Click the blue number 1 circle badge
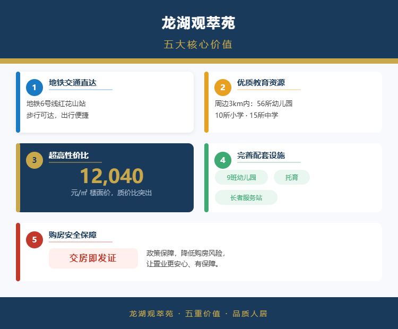398x329 pixels. 34,88
